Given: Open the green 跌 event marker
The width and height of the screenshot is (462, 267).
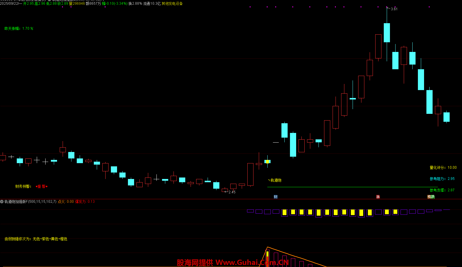Looking at the screenshot, I should pyautogui.click(x=433, y=197).
